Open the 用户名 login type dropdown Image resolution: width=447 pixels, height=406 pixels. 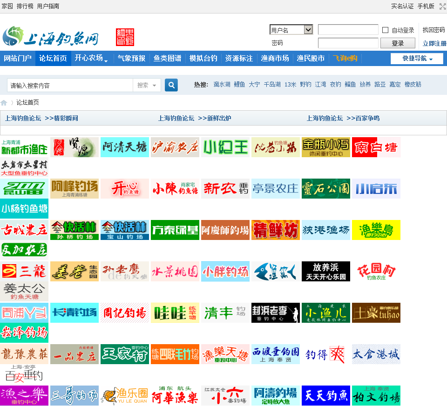point(291,30)
